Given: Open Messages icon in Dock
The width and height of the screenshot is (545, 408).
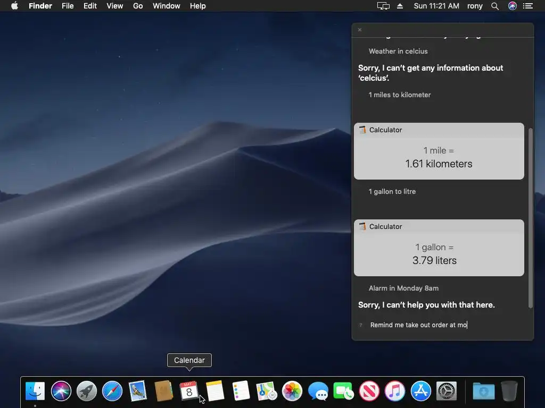Looking at the screenshot, I should pos(318,391).
